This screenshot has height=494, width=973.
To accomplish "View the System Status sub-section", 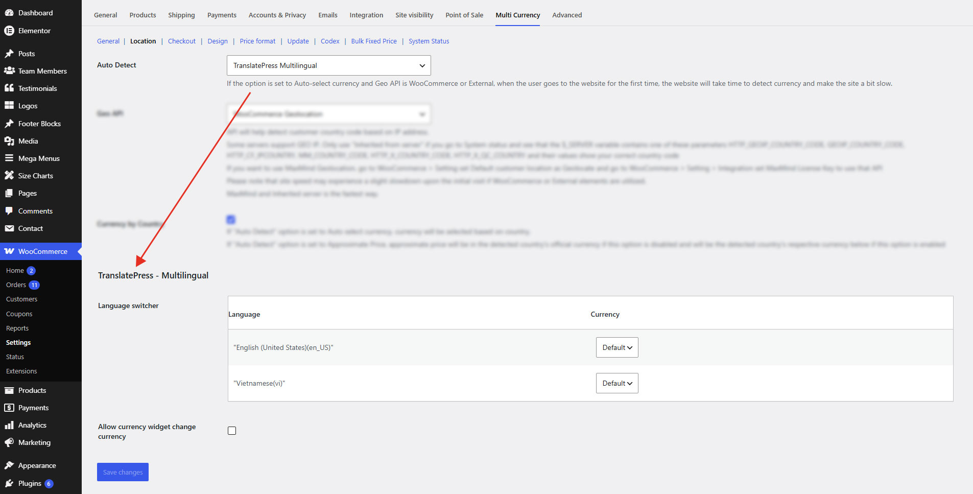I will tap(429, 41).
